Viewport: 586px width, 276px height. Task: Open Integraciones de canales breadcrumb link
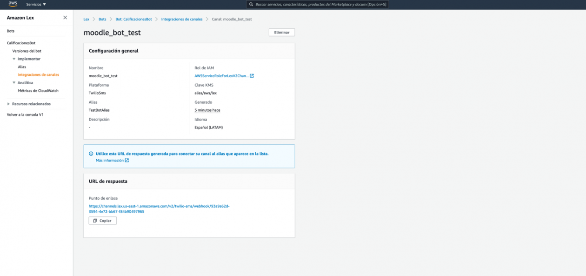pyautogui.click(x=182, y=19)
